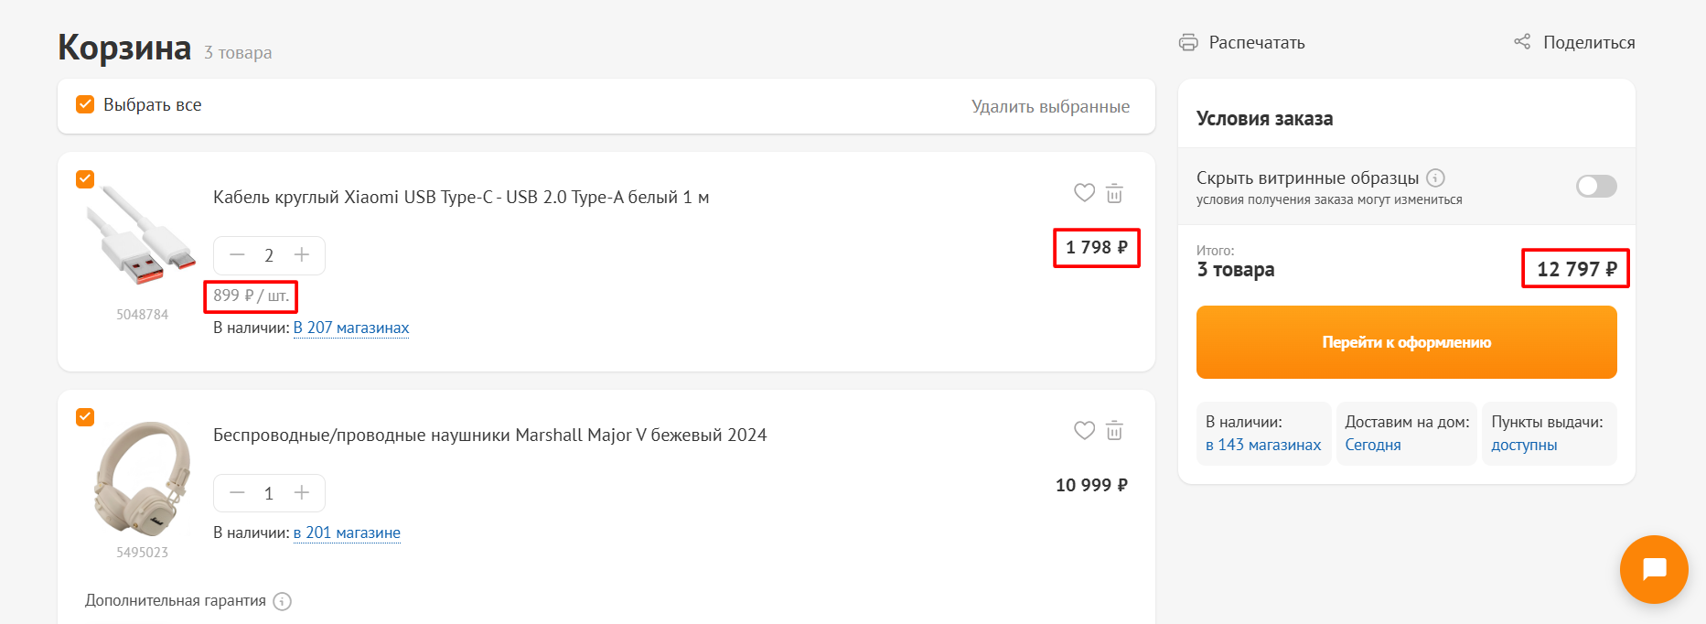Screen dimensions: 1706x624
Task: Click Удалить выбранные to remove selected
Action: pos(1050,106)
